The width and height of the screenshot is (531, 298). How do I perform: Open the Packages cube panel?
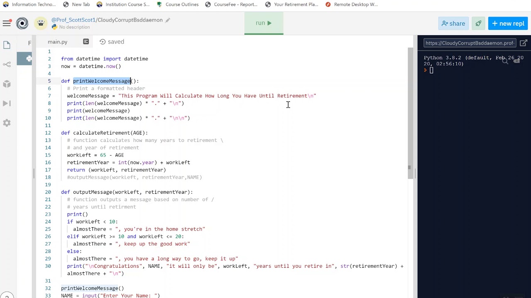(7, 84)
